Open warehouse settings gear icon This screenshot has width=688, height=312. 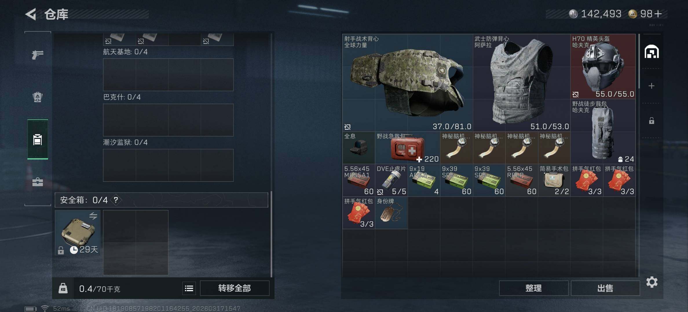652,282
